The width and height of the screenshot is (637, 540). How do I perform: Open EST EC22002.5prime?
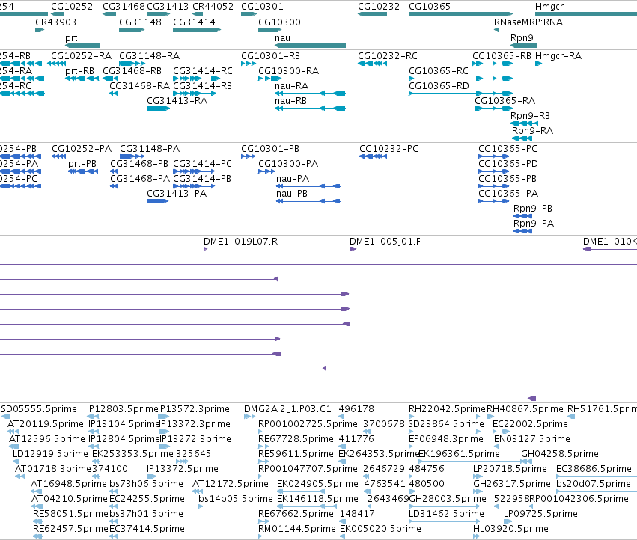(530, 424)
